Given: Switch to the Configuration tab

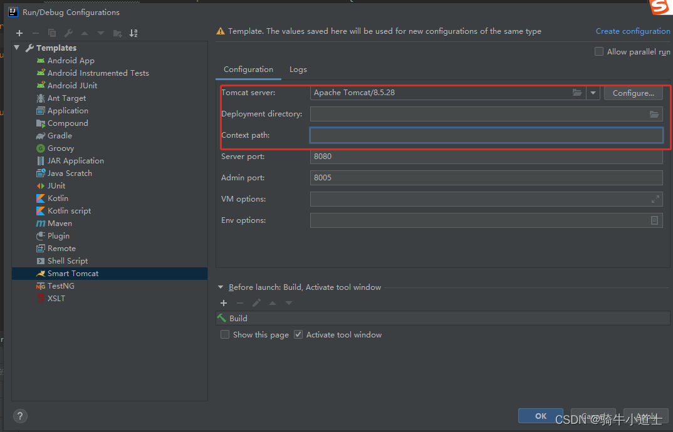Looking at the screenshot, I should pyautogui.click(x=248, y=69).
